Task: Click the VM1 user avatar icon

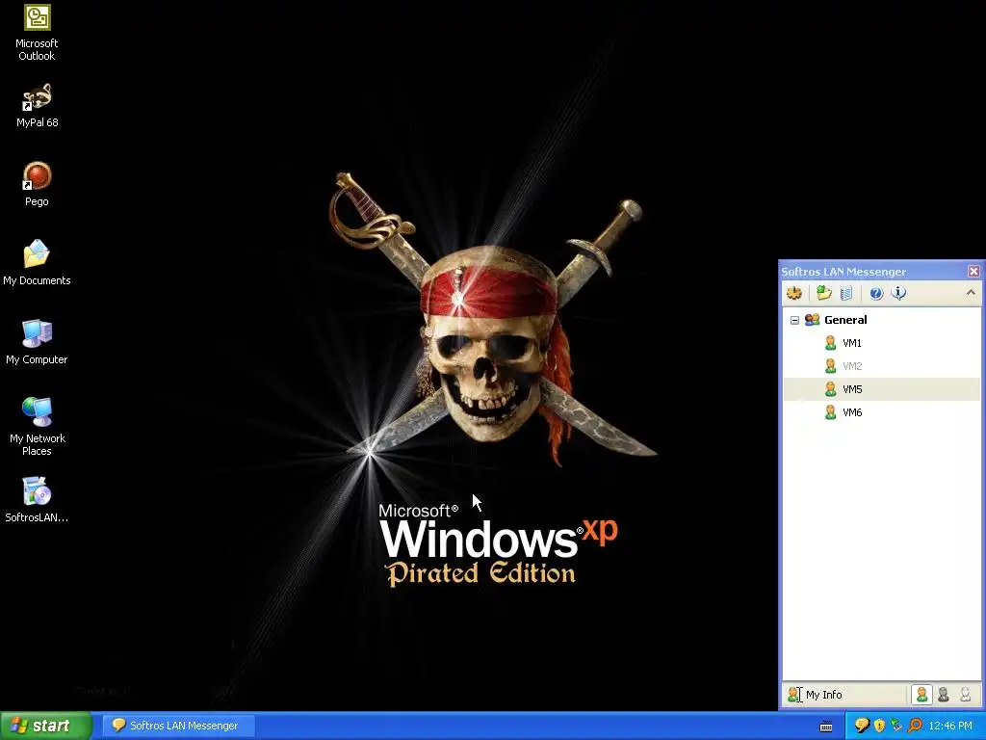Action: pyautogui.click(x=831, y=343)
